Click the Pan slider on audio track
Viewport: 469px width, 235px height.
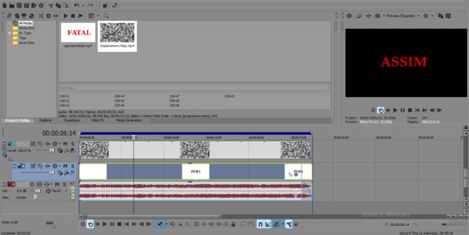click(x=36, y=197)
